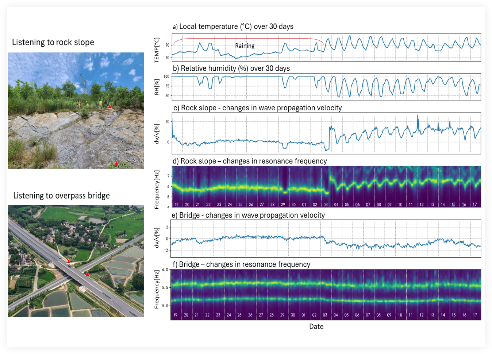The image size is (492, 354).
Task: Click the left red triangle on the bridge photo
Action: (x=68, y=261)
